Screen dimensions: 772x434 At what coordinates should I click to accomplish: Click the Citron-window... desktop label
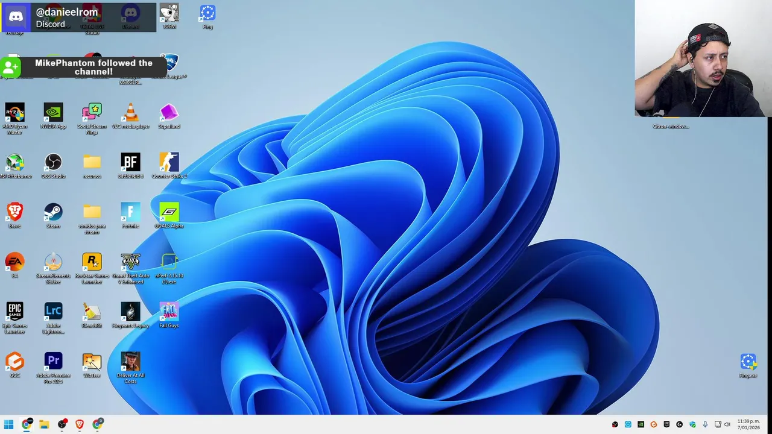click(670, 127)
